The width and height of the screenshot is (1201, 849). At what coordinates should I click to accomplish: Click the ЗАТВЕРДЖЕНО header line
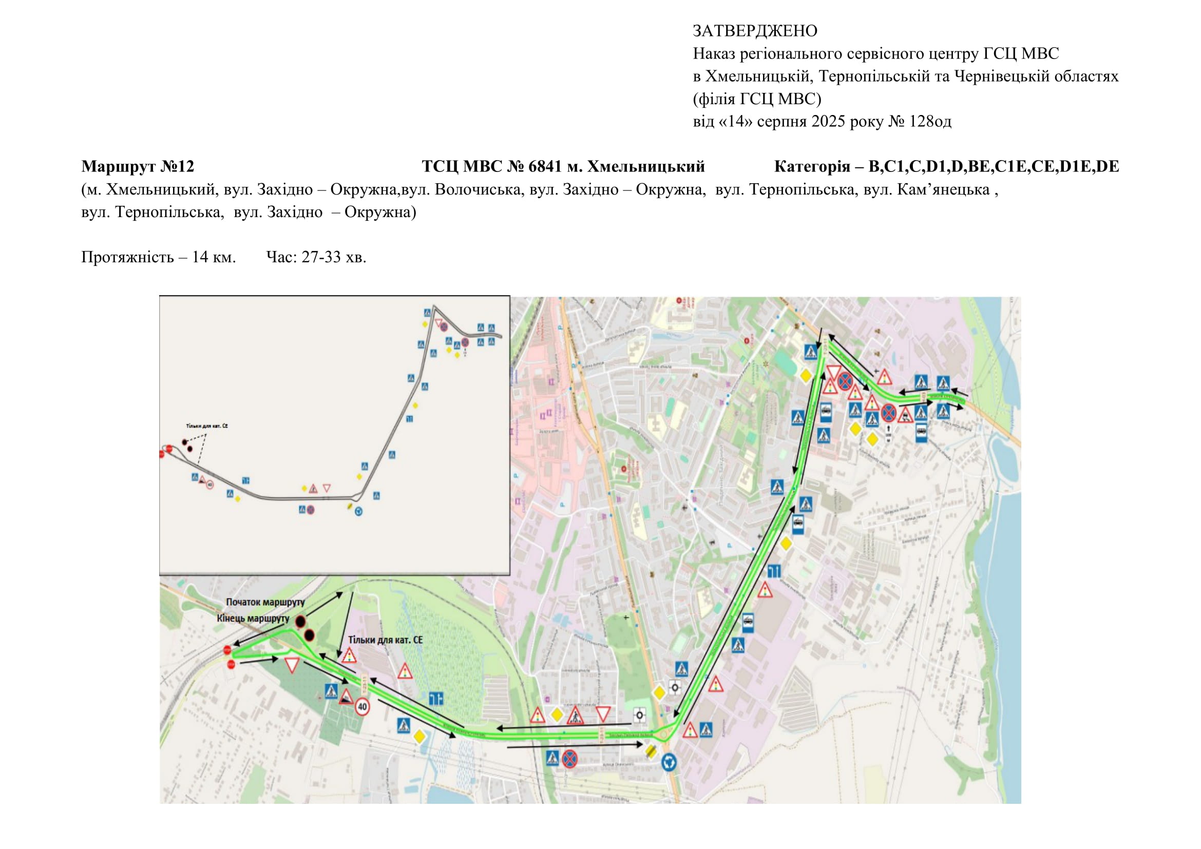pyautogui.click(x=754, y=31)
